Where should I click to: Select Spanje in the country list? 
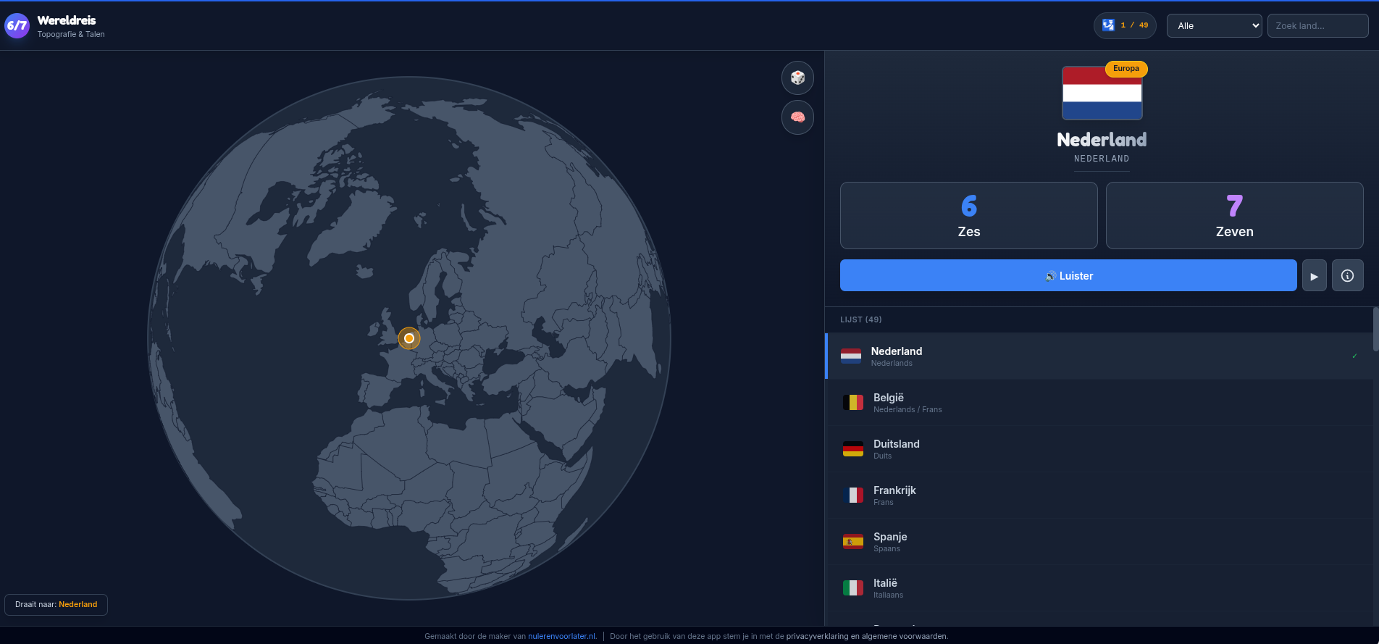coord(890,541)
